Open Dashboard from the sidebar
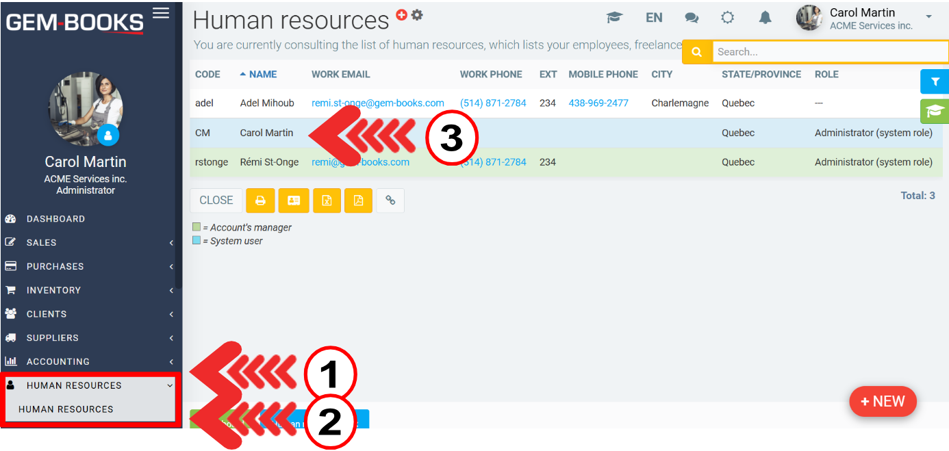The image size is (949, 451). (x=55, y=219)
